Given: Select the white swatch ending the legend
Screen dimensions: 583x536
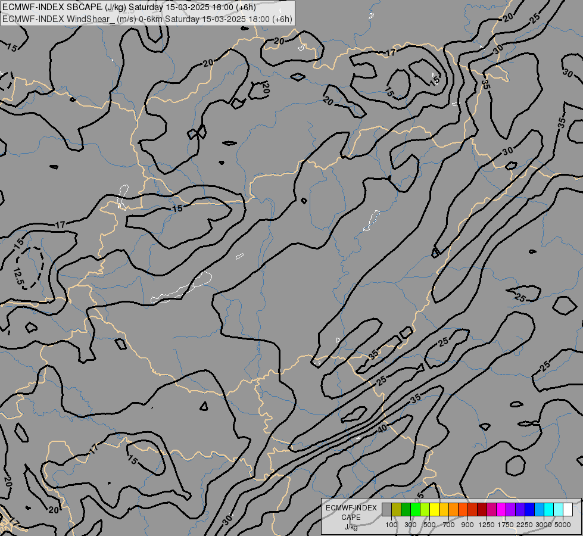Looking at the screenshot, I should (x=568, y=509).
